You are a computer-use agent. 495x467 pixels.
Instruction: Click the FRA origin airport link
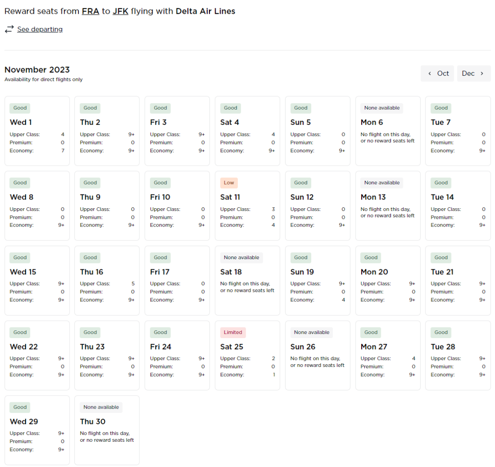90,11
